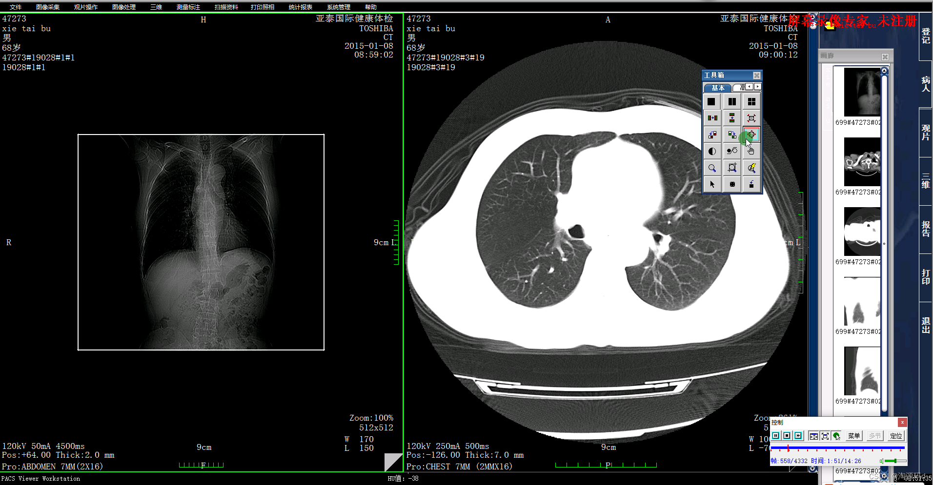Open the 三维 sidebar section

[x=926, y=181]
